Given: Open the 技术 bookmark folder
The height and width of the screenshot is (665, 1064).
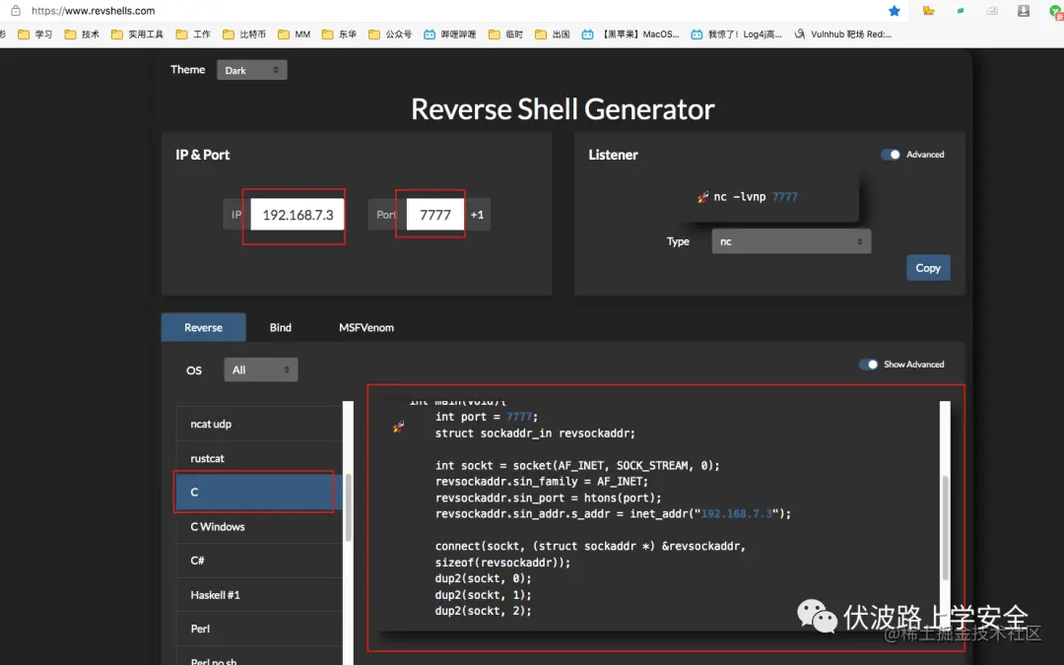Looking at the screenshot, I should point(82,33).
